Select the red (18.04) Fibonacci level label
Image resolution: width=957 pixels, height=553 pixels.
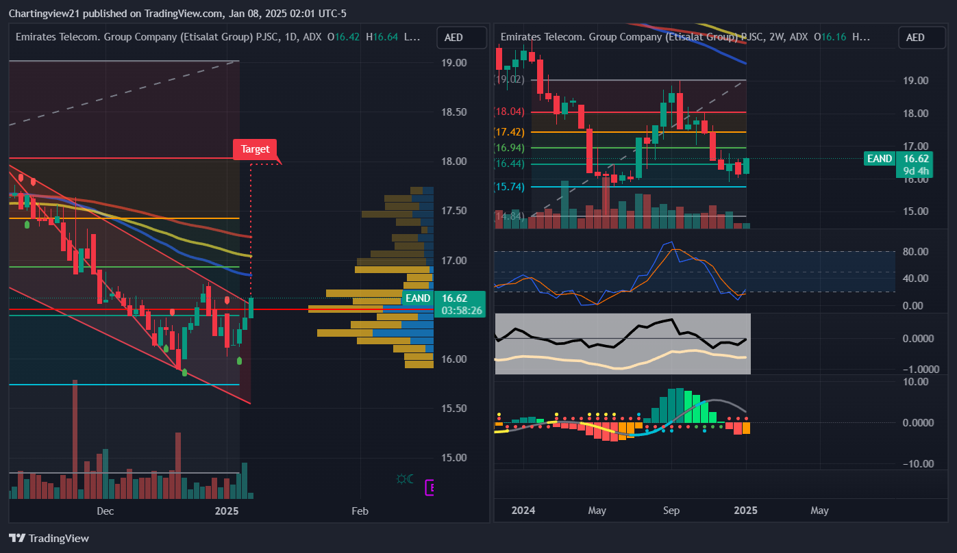[x=509, y=112]
